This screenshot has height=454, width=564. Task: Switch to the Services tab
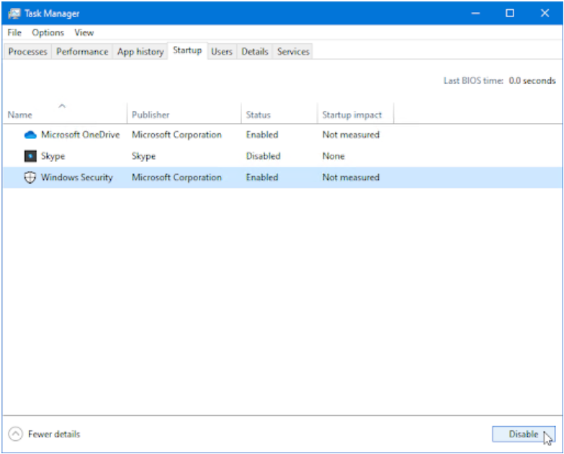(x=293, y=52)
